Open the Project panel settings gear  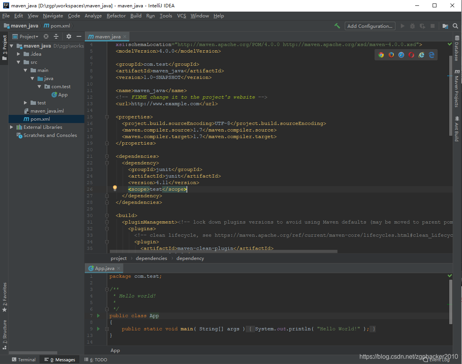[x=68, y=36]
